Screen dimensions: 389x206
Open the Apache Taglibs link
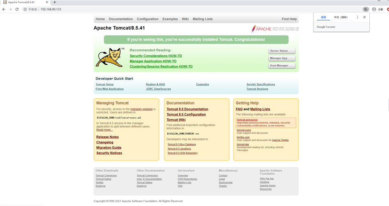coord(280,140)
